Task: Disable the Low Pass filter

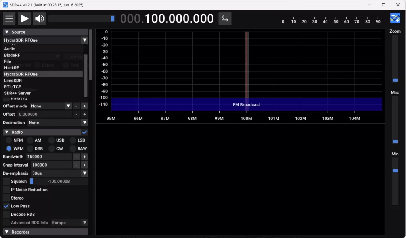Action: [6, 206]
